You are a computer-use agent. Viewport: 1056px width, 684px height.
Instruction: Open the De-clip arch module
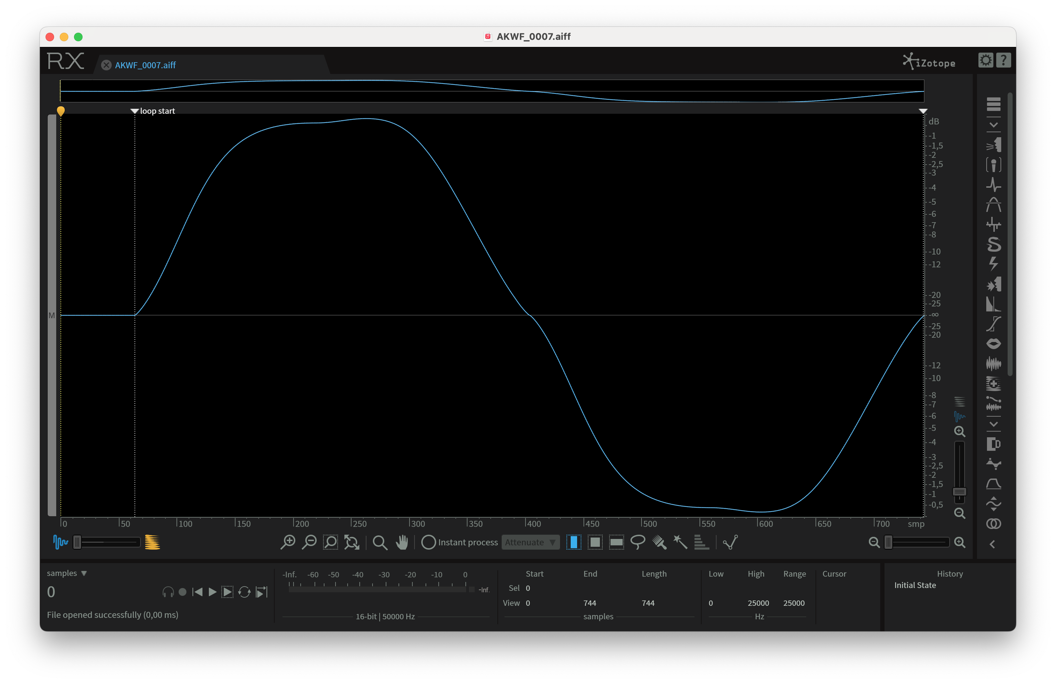click(x=993, y=205)
